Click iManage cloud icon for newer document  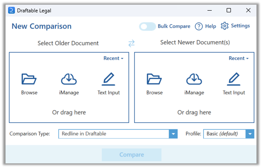[x=194, y=79]
